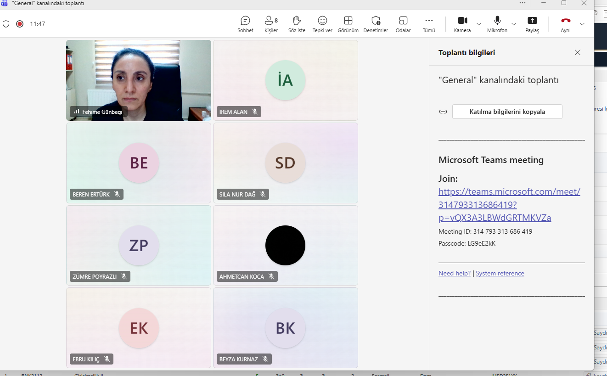Screen dimensions: 607x376
Task: Click the Meeting ID text
Action: click(x=485, y=231)
